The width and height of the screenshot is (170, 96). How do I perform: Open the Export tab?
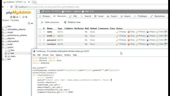(112, 16)
